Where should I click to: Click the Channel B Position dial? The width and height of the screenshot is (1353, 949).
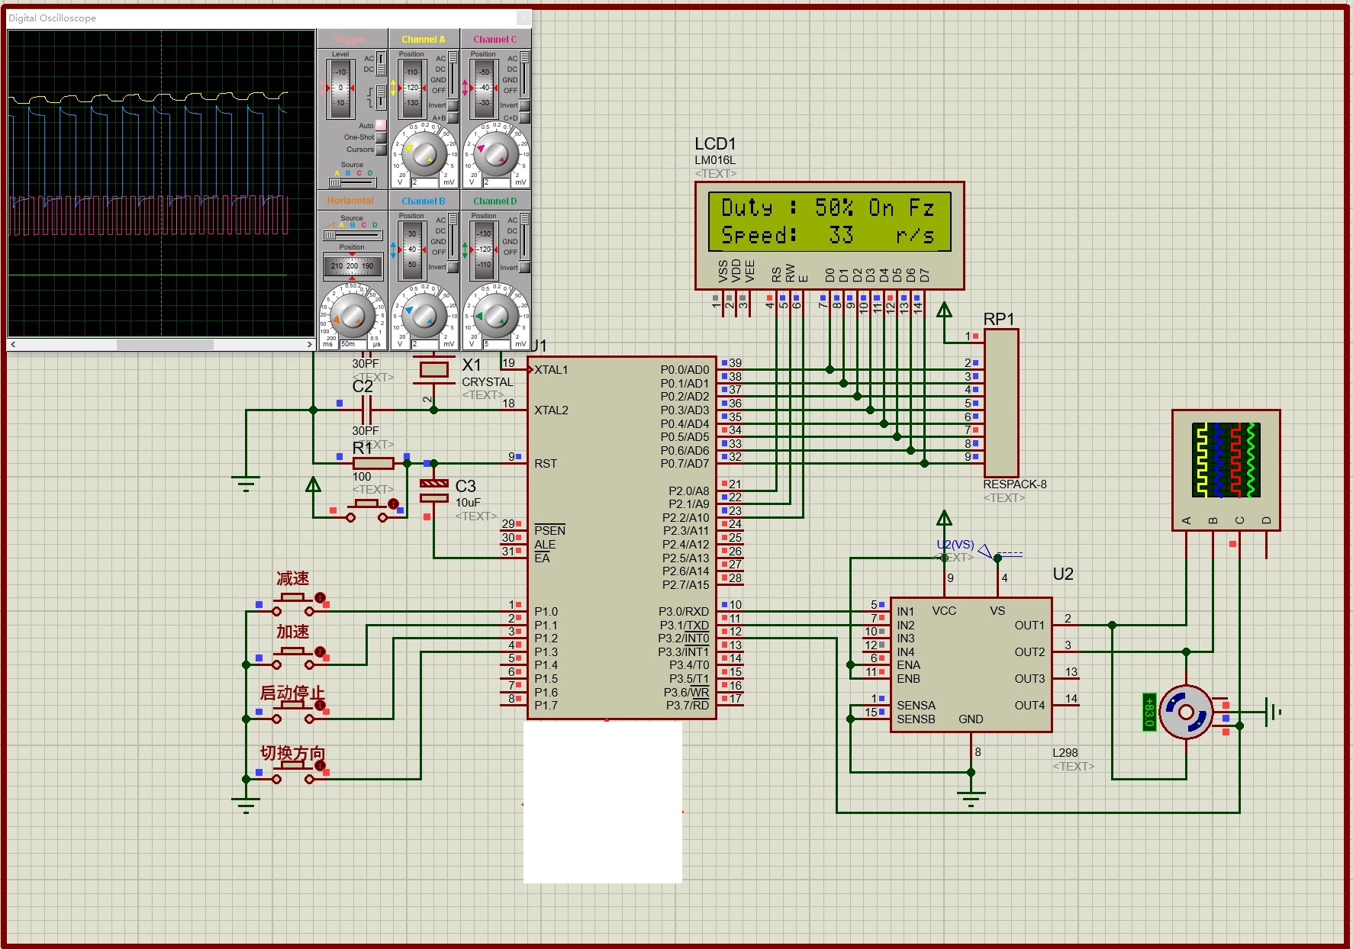[x=412, y=250]
